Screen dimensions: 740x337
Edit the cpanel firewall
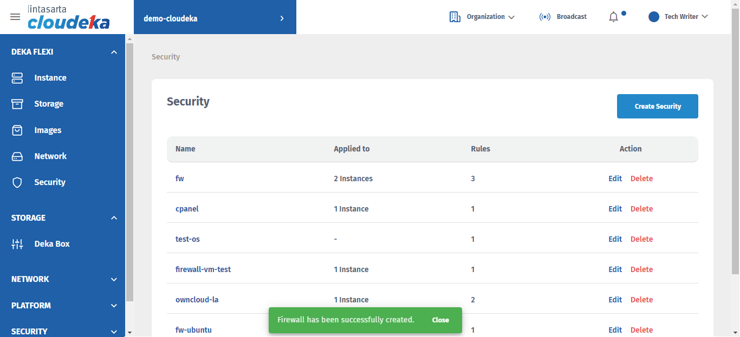tap(615, 209)
